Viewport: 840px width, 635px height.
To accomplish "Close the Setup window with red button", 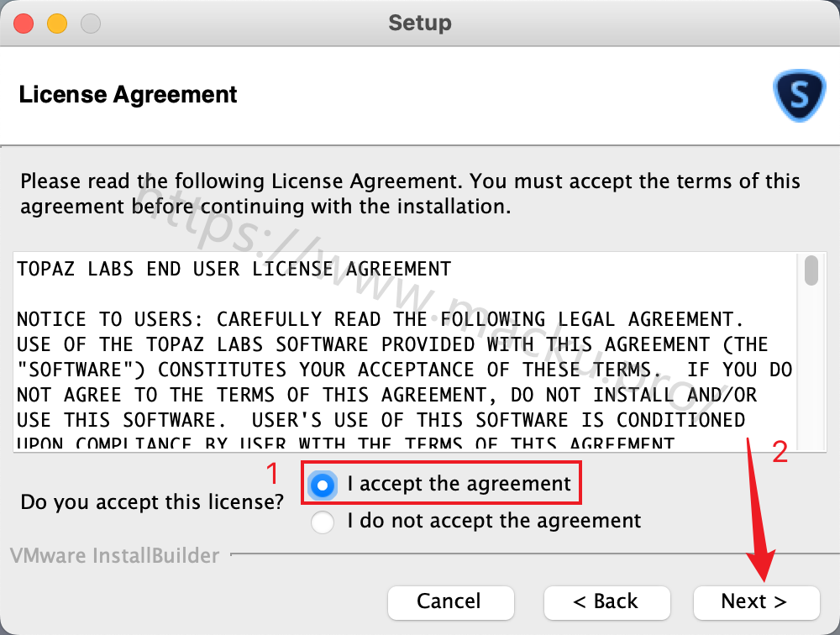I will (24, 24).
